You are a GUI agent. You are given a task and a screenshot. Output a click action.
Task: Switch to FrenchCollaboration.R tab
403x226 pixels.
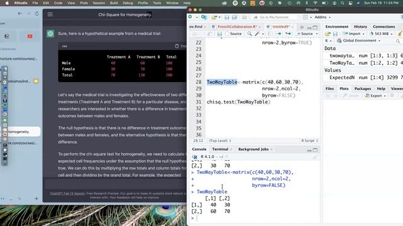tap(237, 26)
